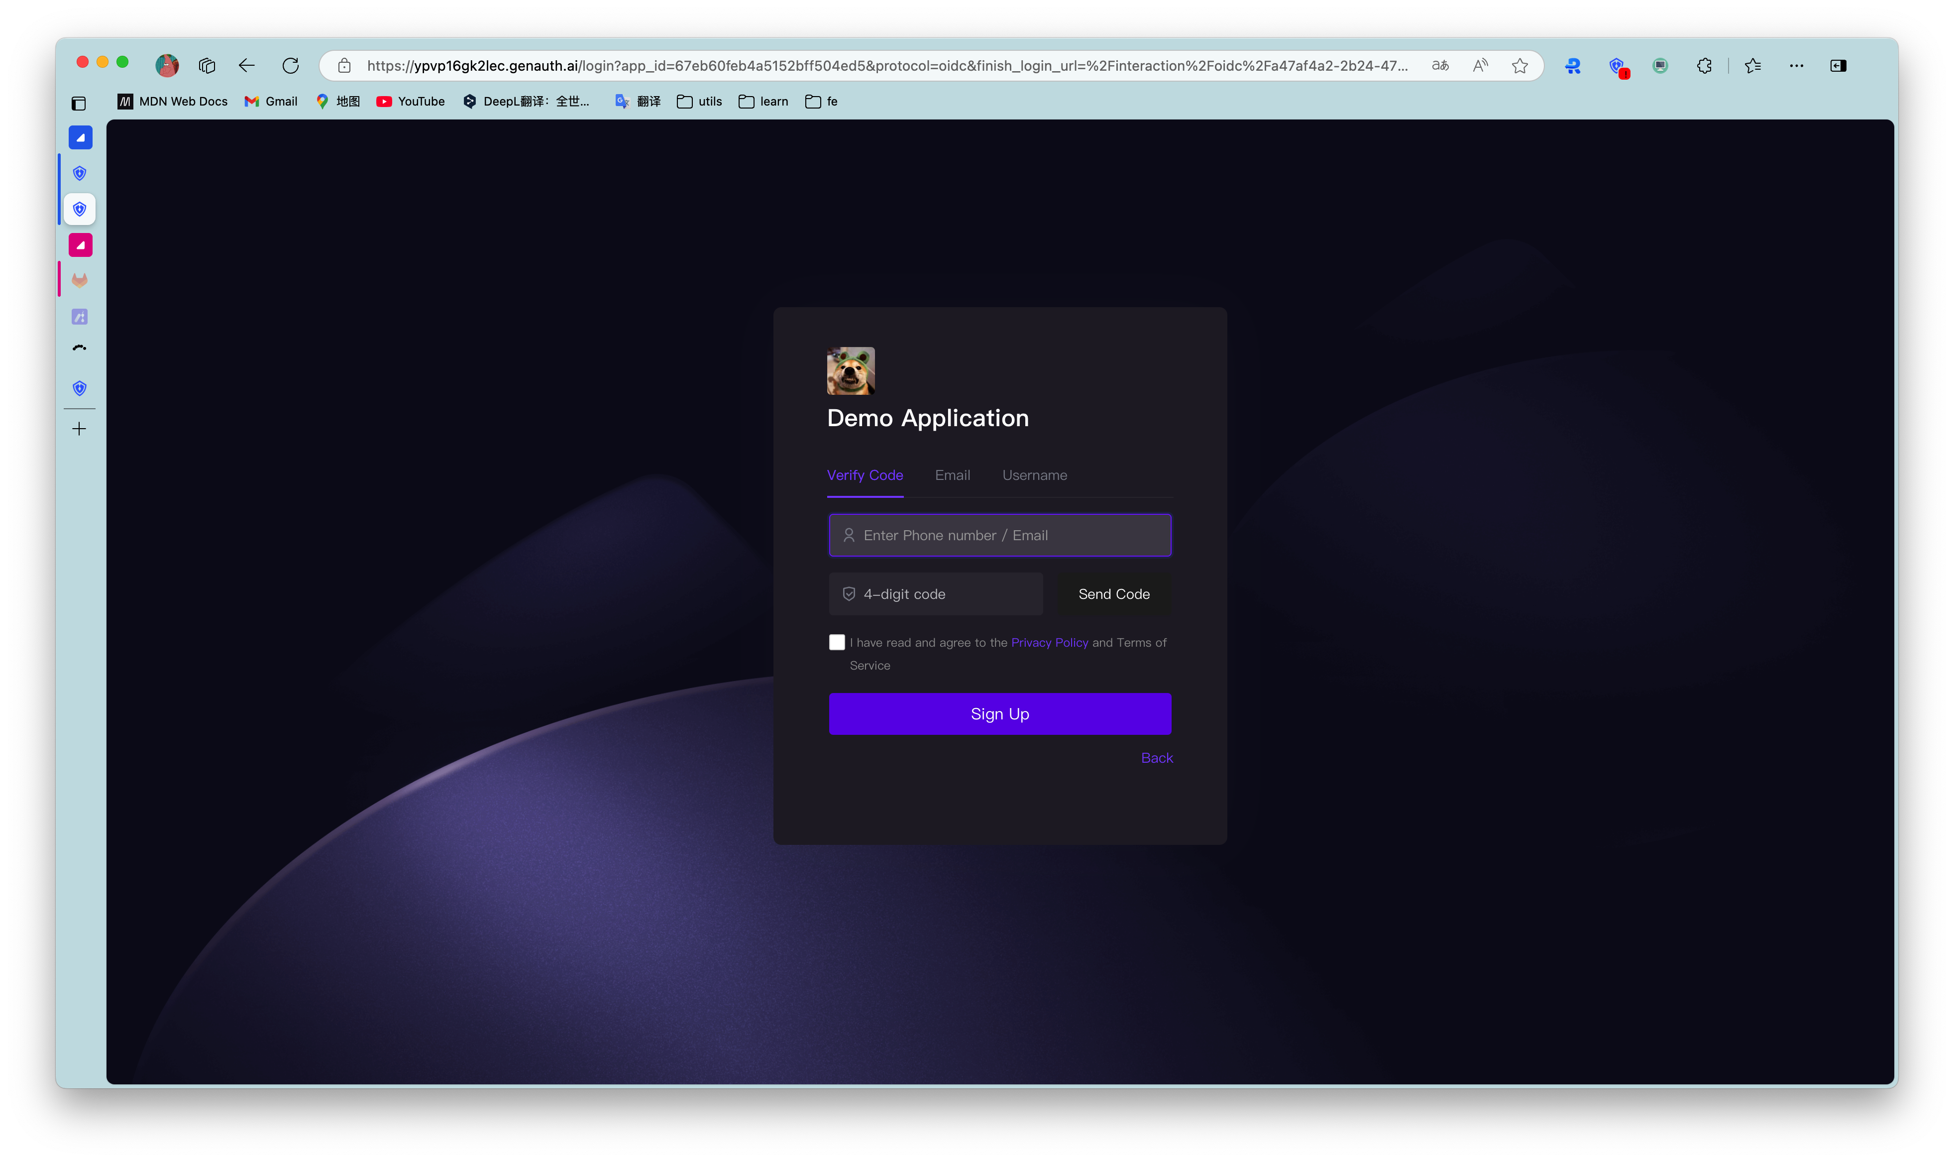
Task: Open a new tab with the plus icon
Action: [79, 428]
